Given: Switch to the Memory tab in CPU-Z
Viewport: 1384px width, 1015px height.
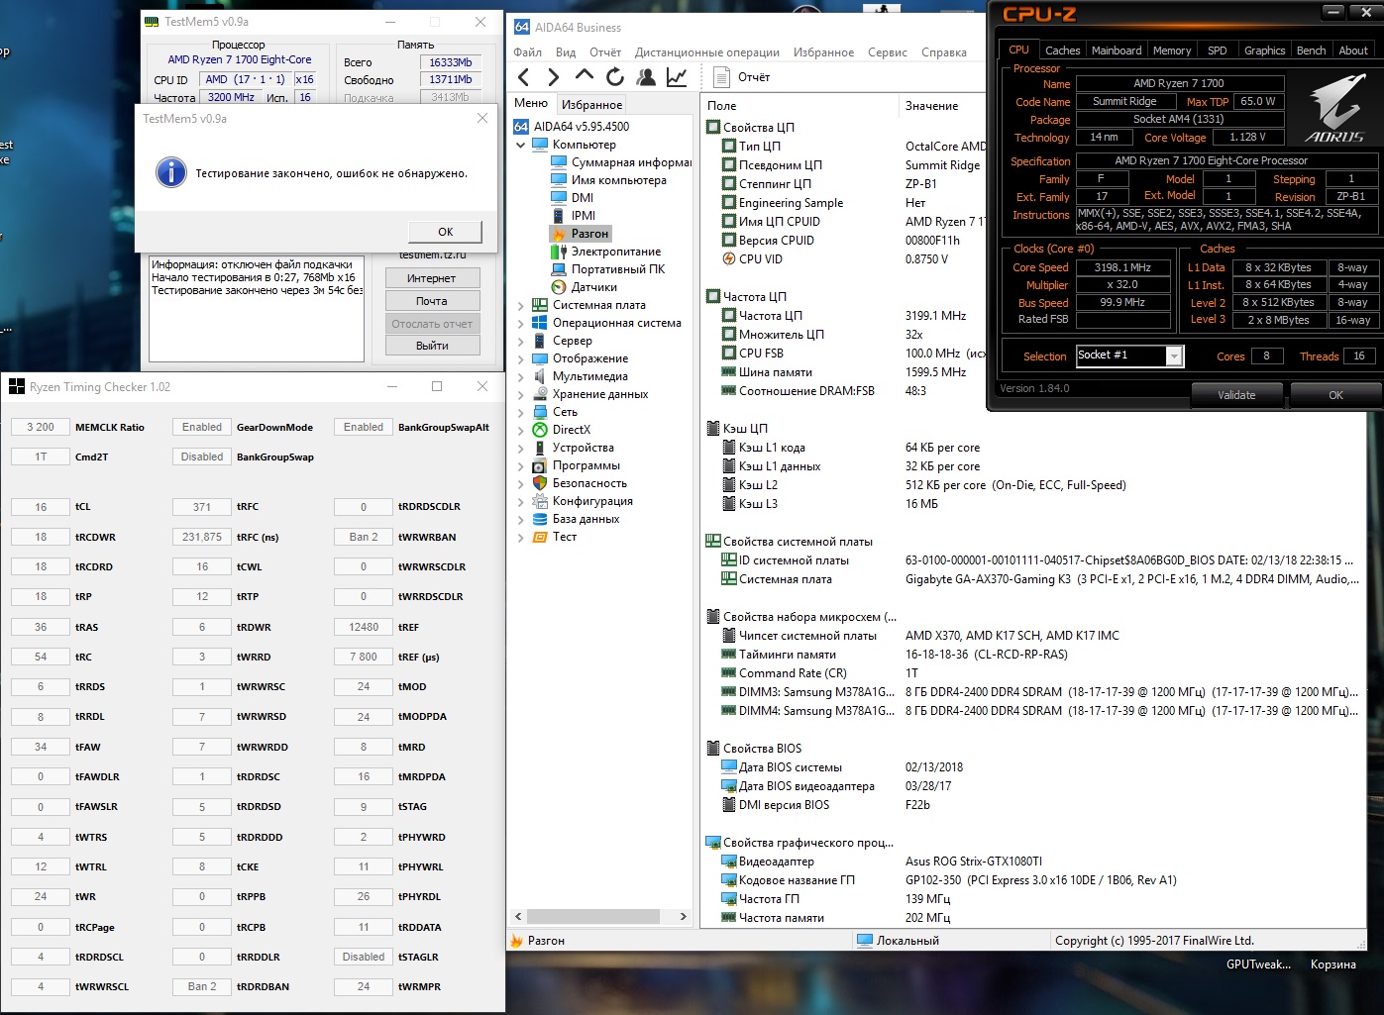Looking at the screenshot, I should click(1172, 51).
